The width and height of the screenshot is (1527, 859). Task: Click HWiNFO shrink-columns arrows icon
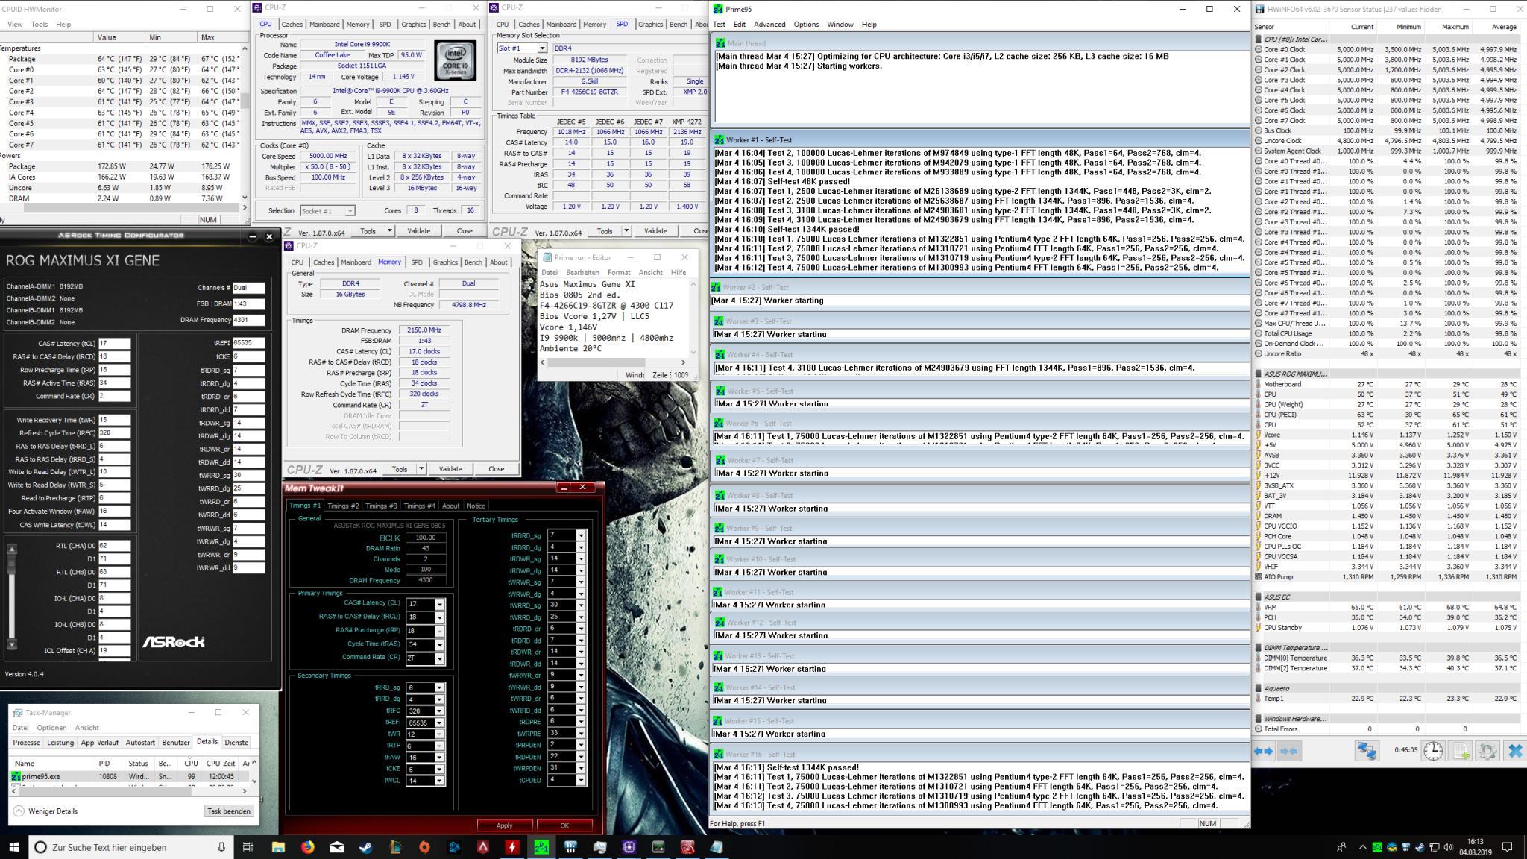pyautogui.click(x=1288, y=751)
